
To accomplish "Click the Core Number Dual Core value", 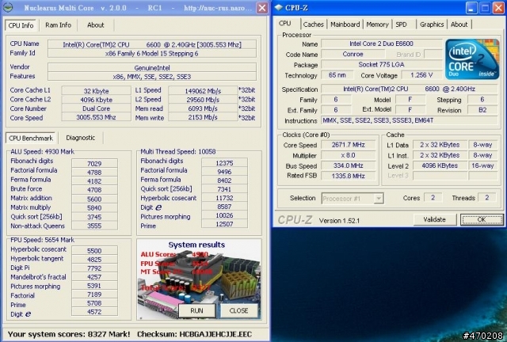I will click(x=96, y=108).
